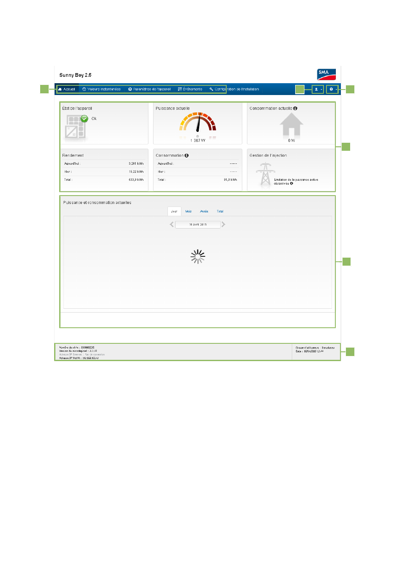
Task: Switch chart to Mois tab
Action: [x=189, y=211]
